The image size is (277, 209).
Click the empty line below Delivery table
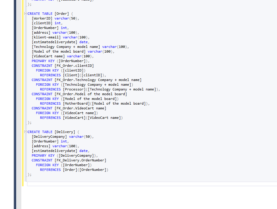pyautogui.click(x=119, y=184)
